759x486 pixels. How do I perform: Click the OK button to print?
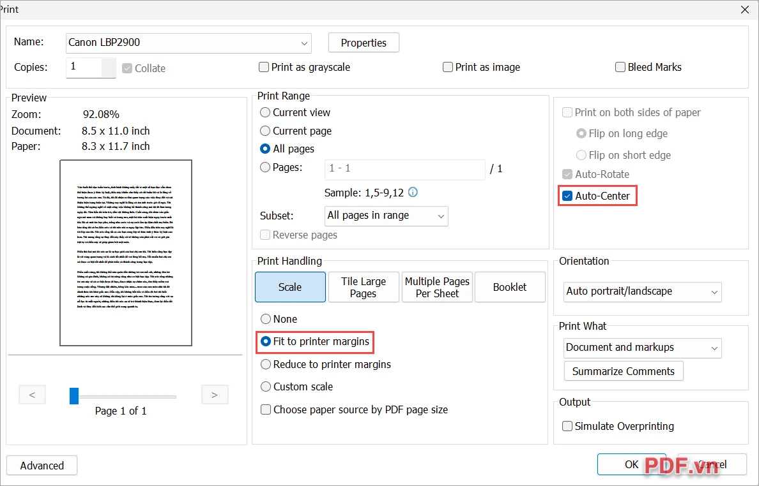(631, 464)
